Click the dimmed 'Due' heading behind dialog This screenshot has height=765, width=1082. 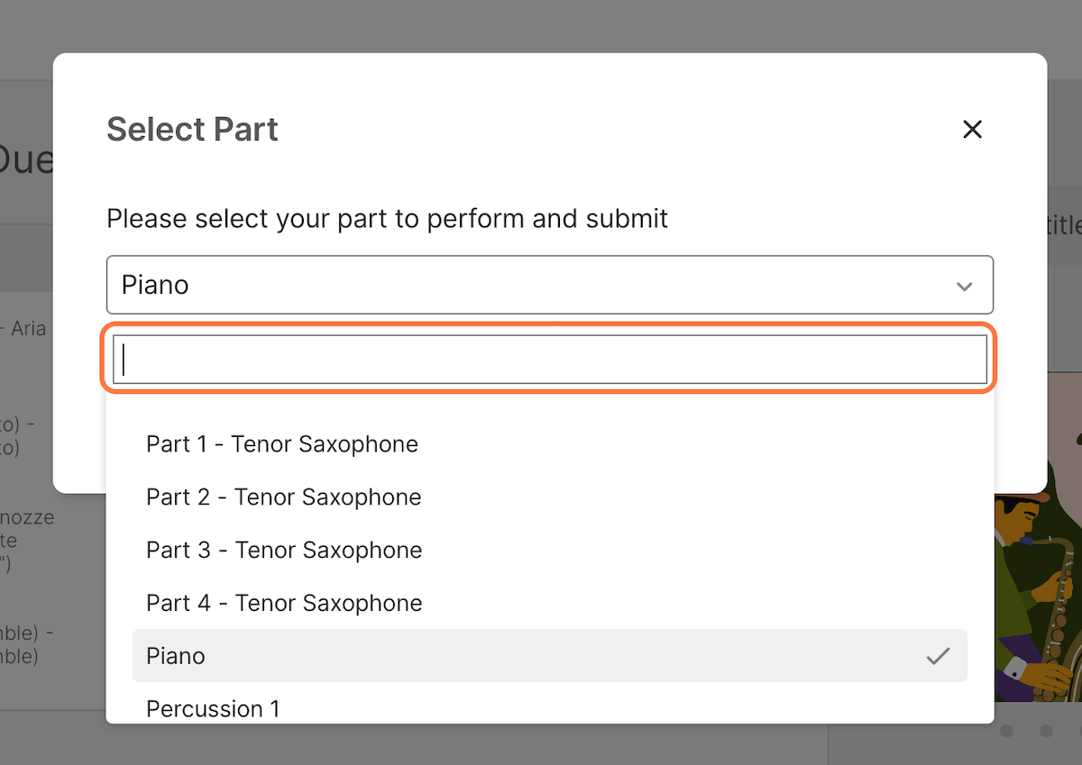(25, 160)
